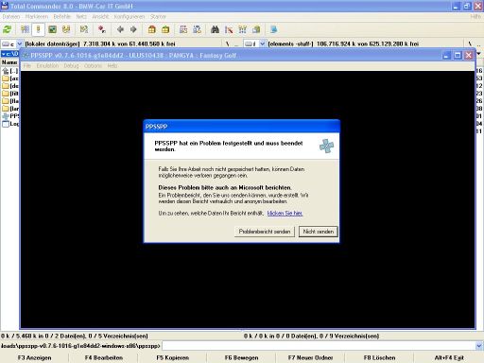
Task: Go back with the left arrow icon
Action: click(120, 29)
